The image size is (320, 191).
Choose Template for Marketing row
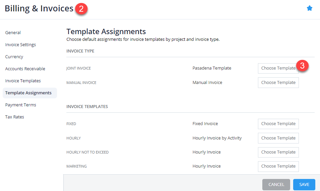[278, 166]
